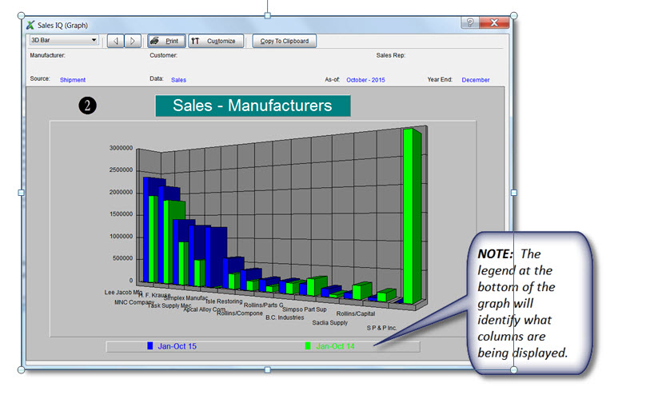The height and width of the screenshot is (395, 658).
Task: Click the Isle Restoring axis label
Action: pyautogui.click(x=224, y=301)
